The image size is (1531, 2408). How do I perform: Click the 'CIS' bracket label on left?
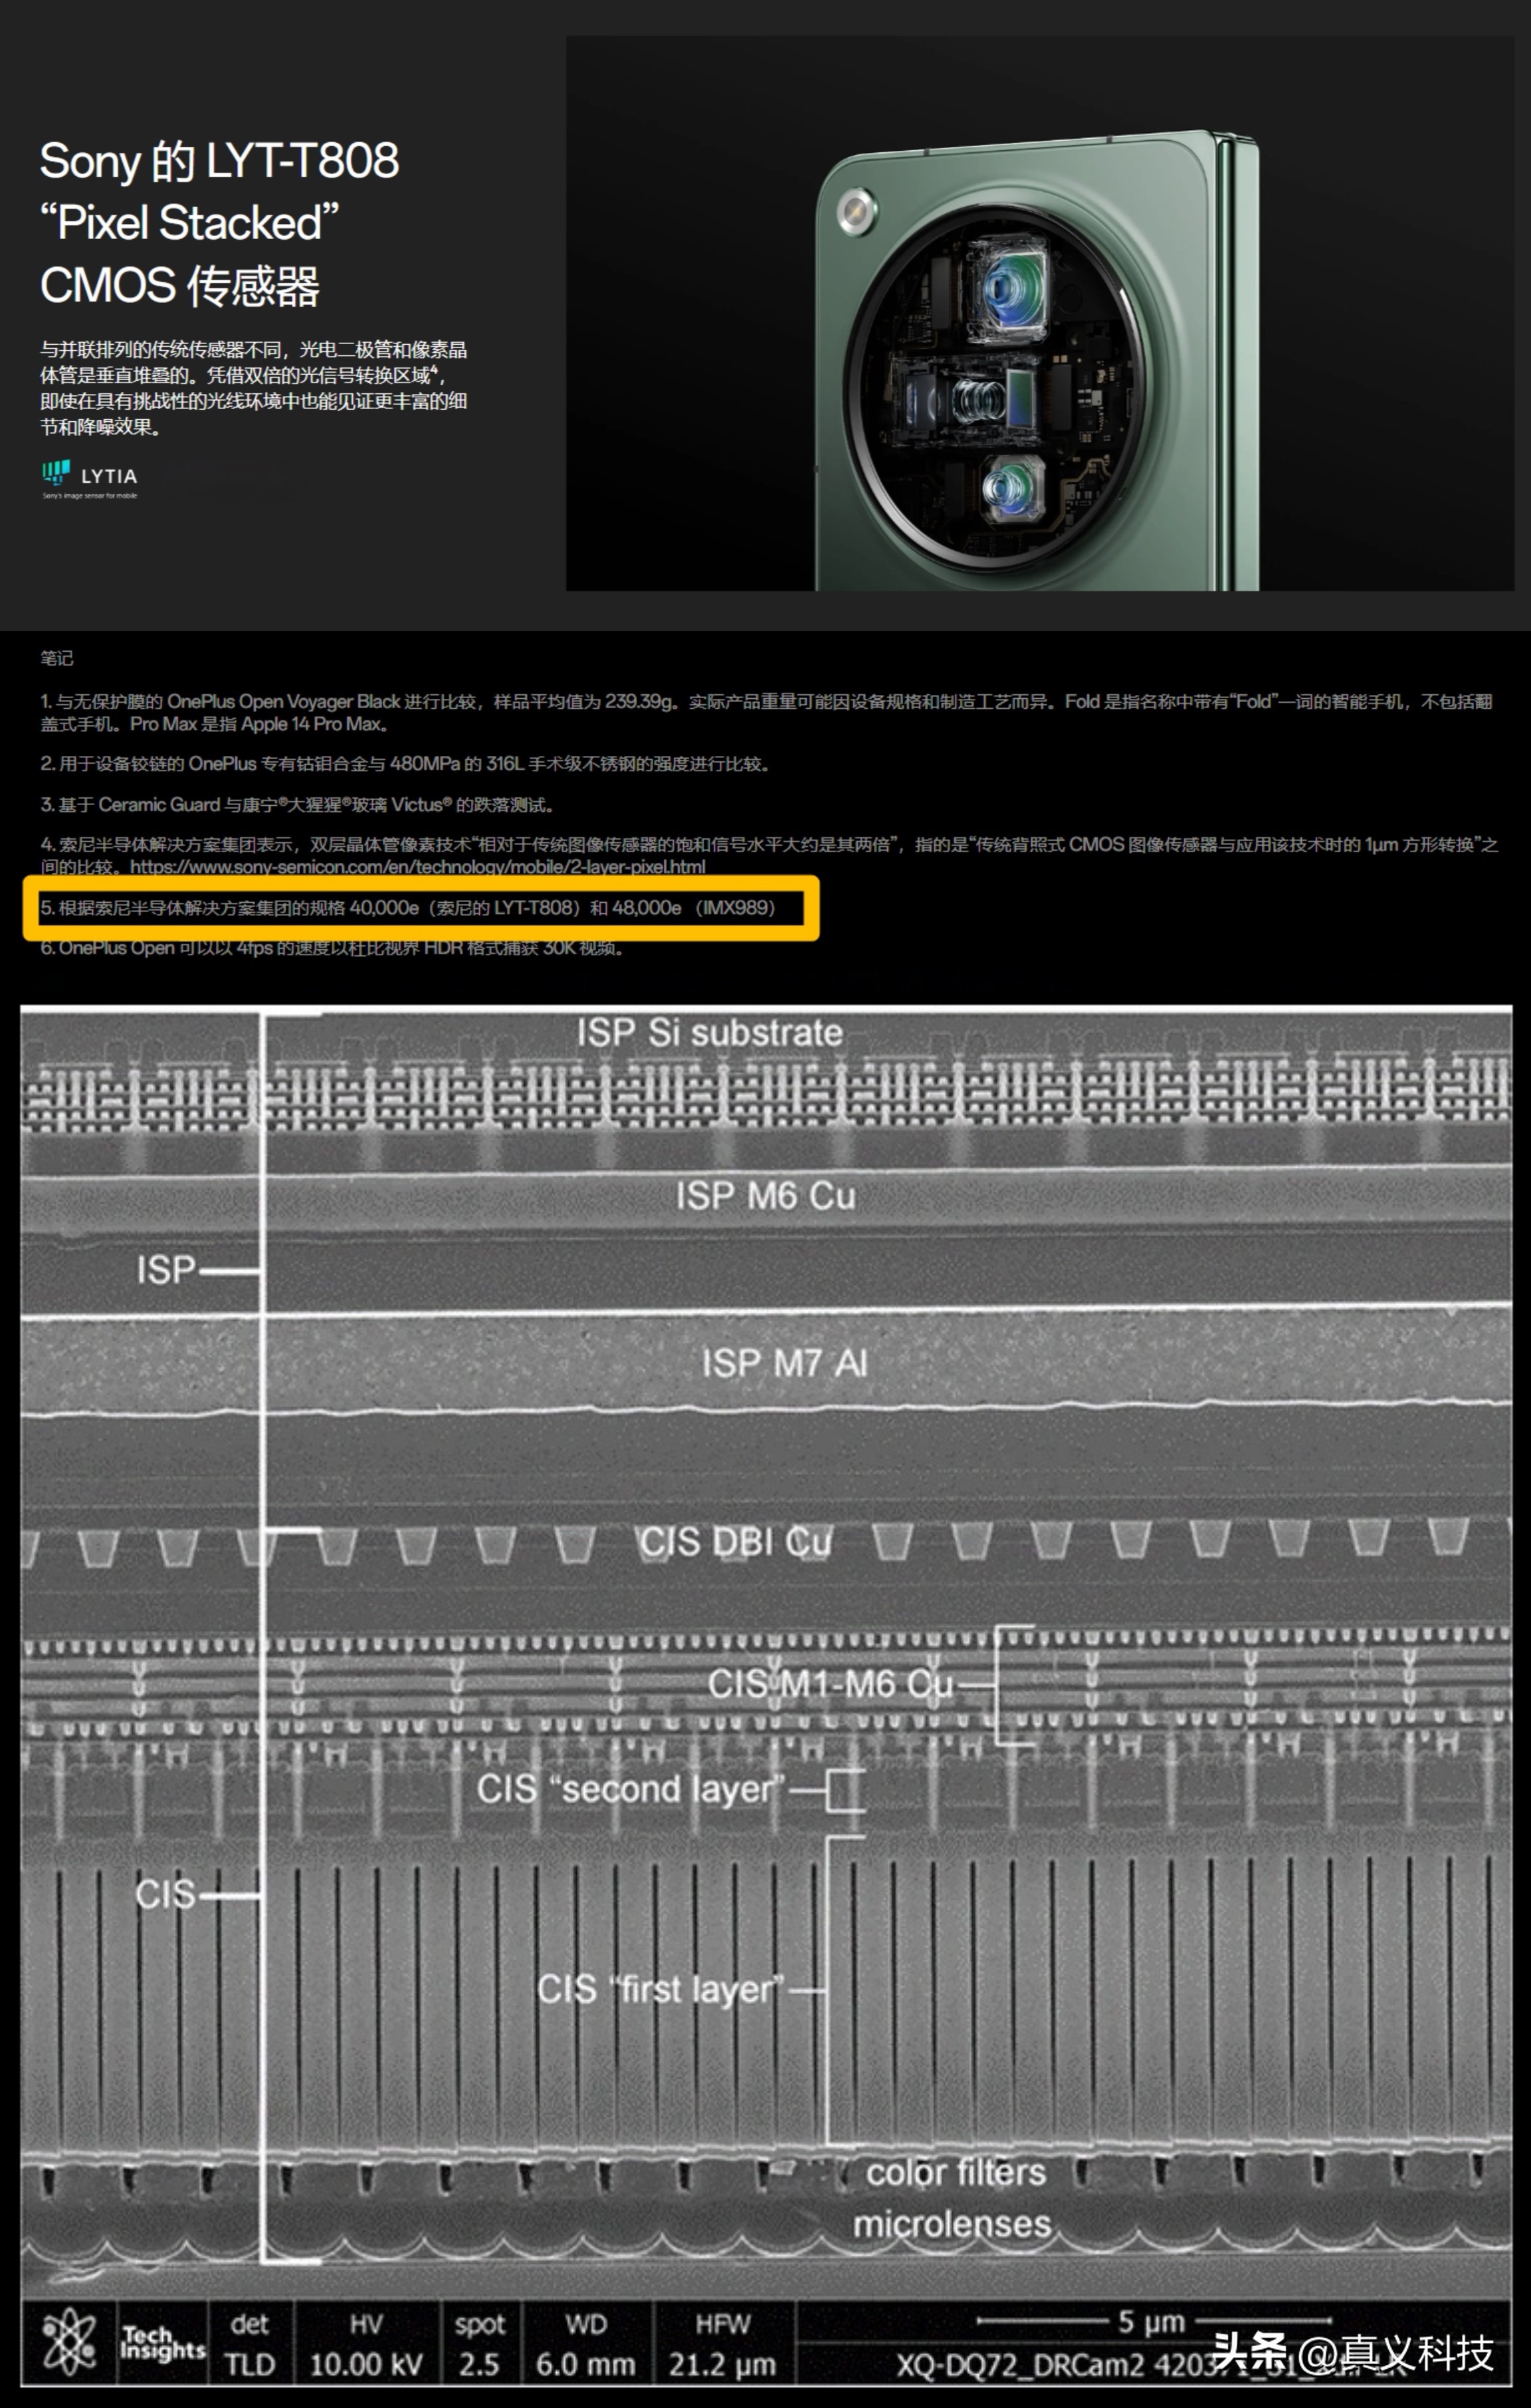click(165, 1894)
